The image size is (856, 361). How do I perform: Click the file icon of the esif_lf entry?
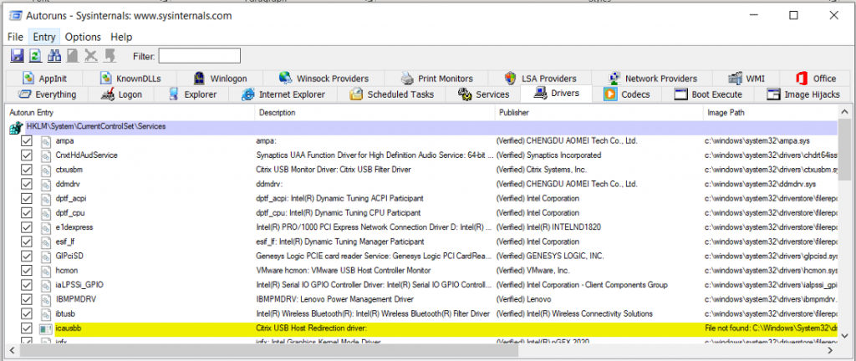pyautogui.click(x=46, y=242)
